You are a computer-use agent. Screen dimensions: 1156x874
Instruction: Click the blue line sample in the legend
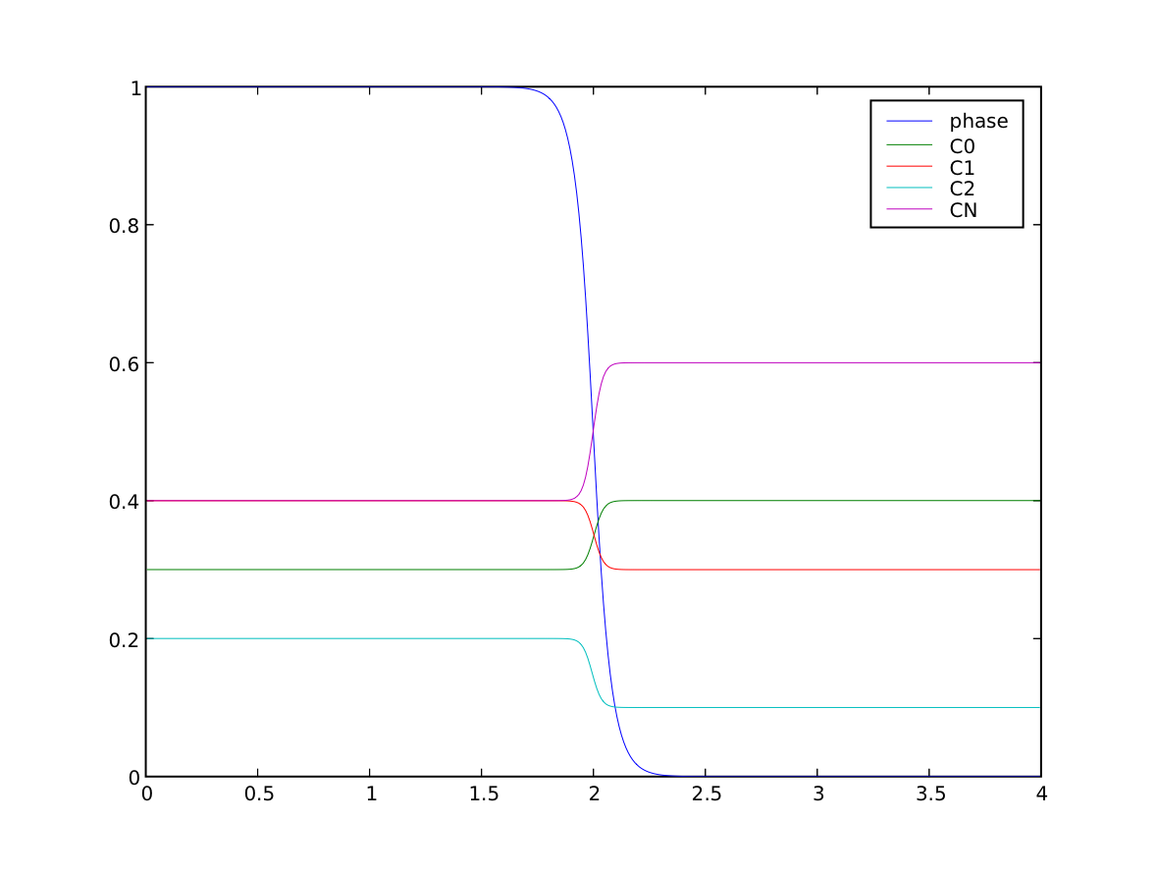click(909, 122)
